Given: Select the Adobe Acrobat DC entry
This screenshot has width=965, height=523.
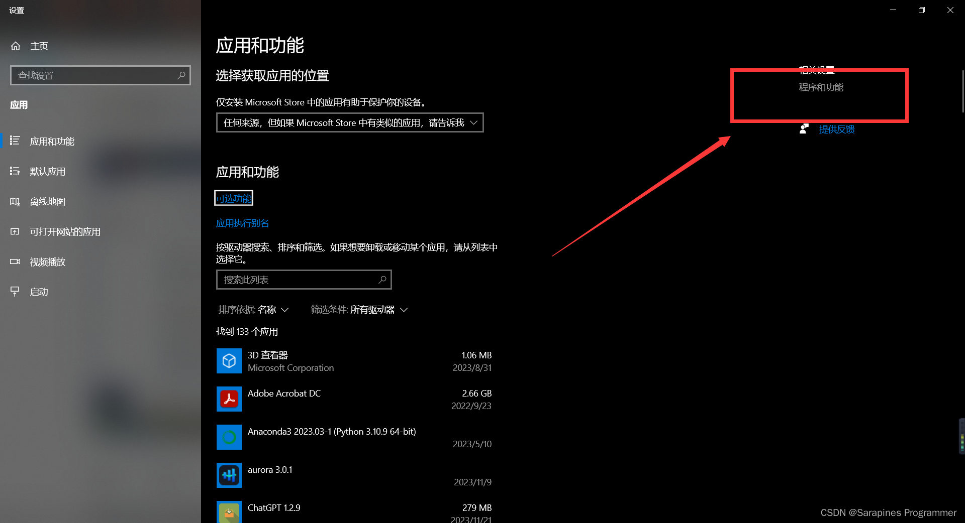Looking at the screenshot, I should point(354,399).
